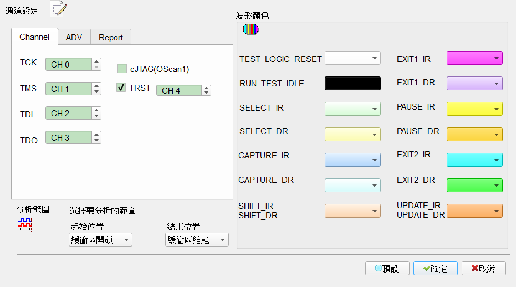Open CAPTURE DR color dropdown
This screenshot has width=516, height=287.
pyautogui.click(x=352, y=185)
